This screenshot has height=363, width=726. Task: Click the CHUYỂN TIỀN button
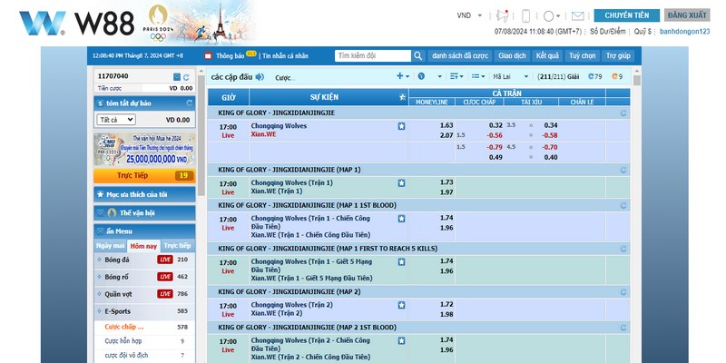(x=626, y=15)
